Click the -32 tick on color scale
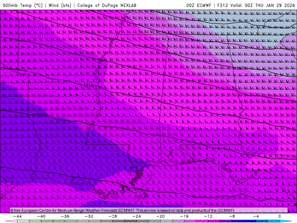The image size is (297, 223). 89,216
